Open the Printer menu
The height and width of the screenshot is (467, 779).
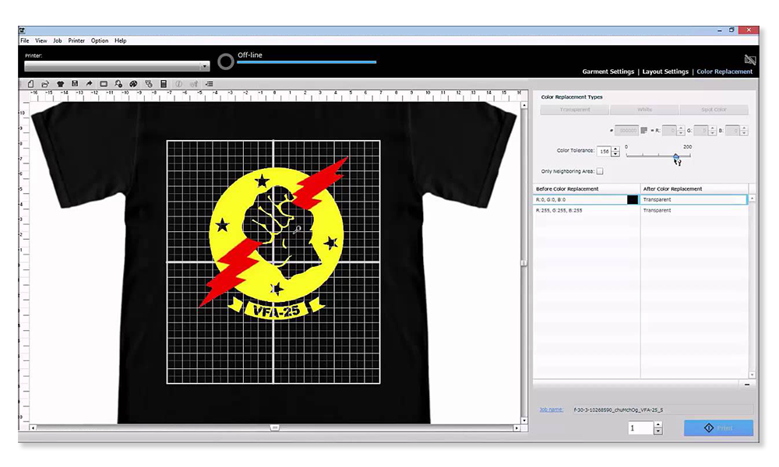[76, 40]
